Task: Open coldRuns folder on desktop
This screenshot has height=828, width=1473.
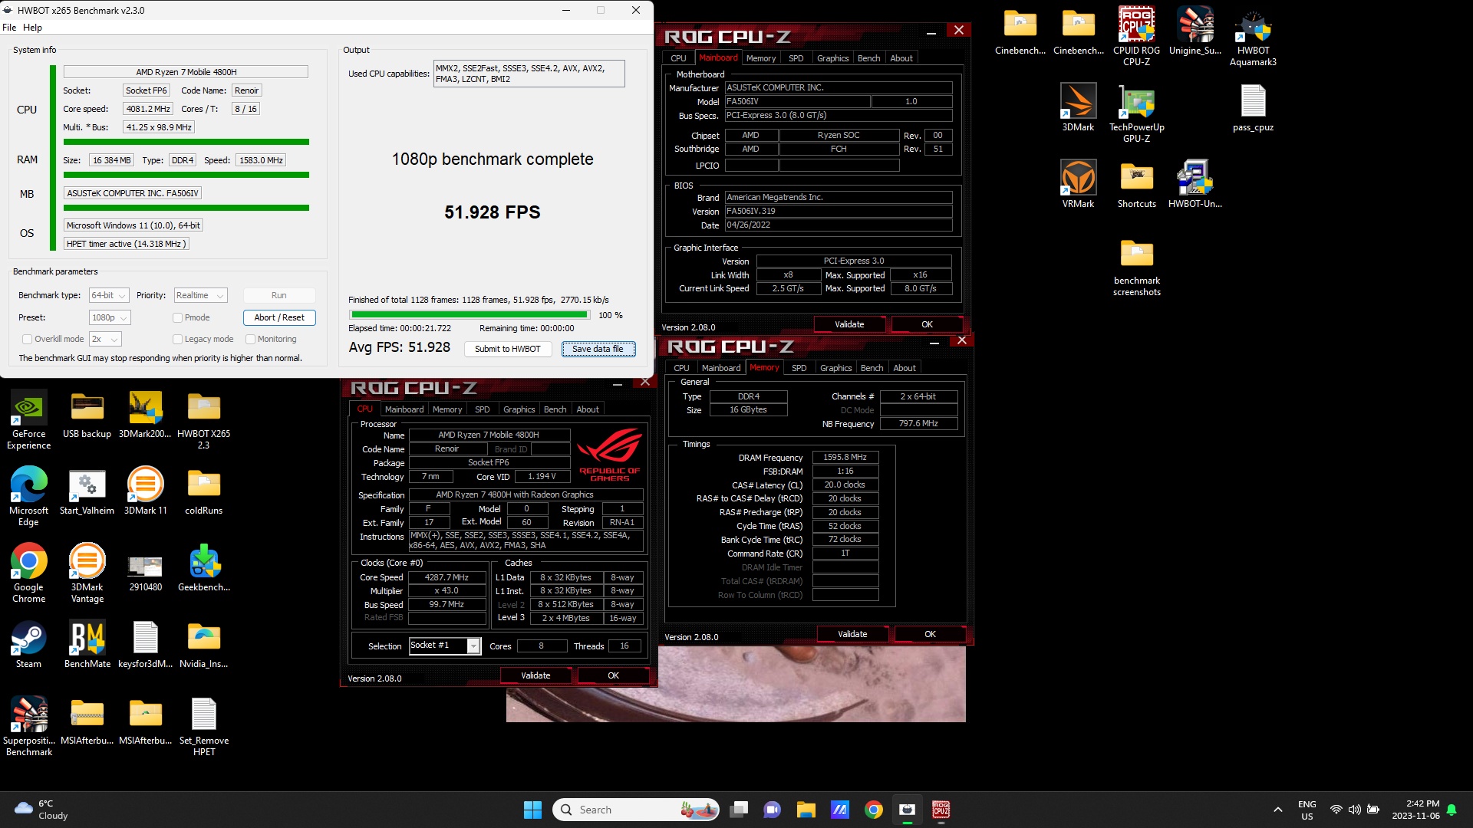Action: pyautogui.click(x=203, y=491)
